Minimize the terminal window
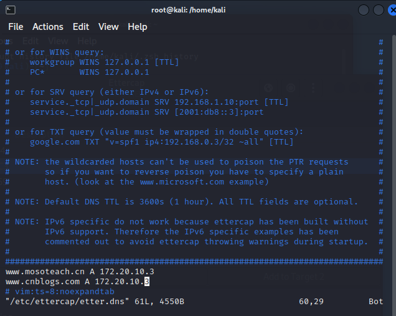Viewport: 396px width, 316px height. tap(363, 10)
